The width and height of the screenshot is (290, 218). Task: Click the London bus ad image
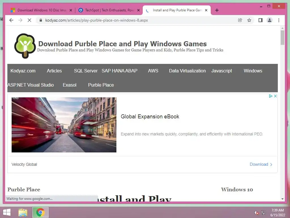click(64, 125)
